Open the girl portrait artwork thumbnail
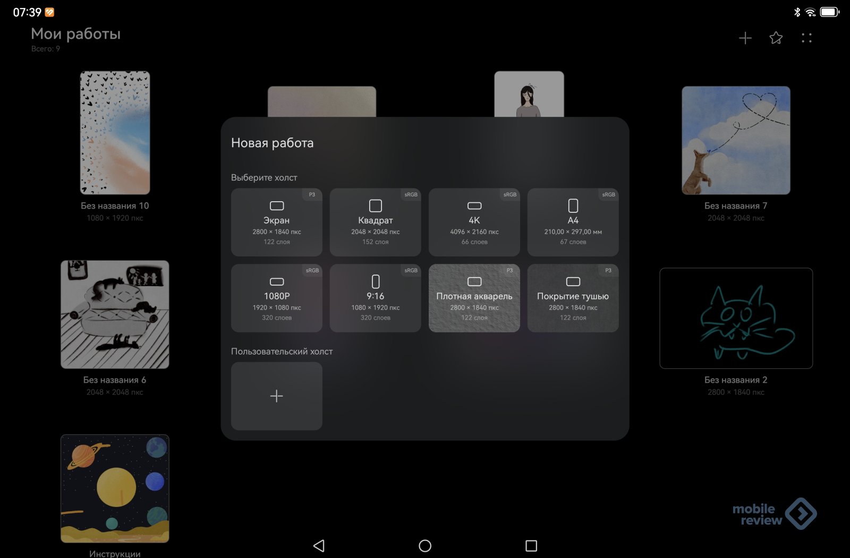 coord(529,94)
